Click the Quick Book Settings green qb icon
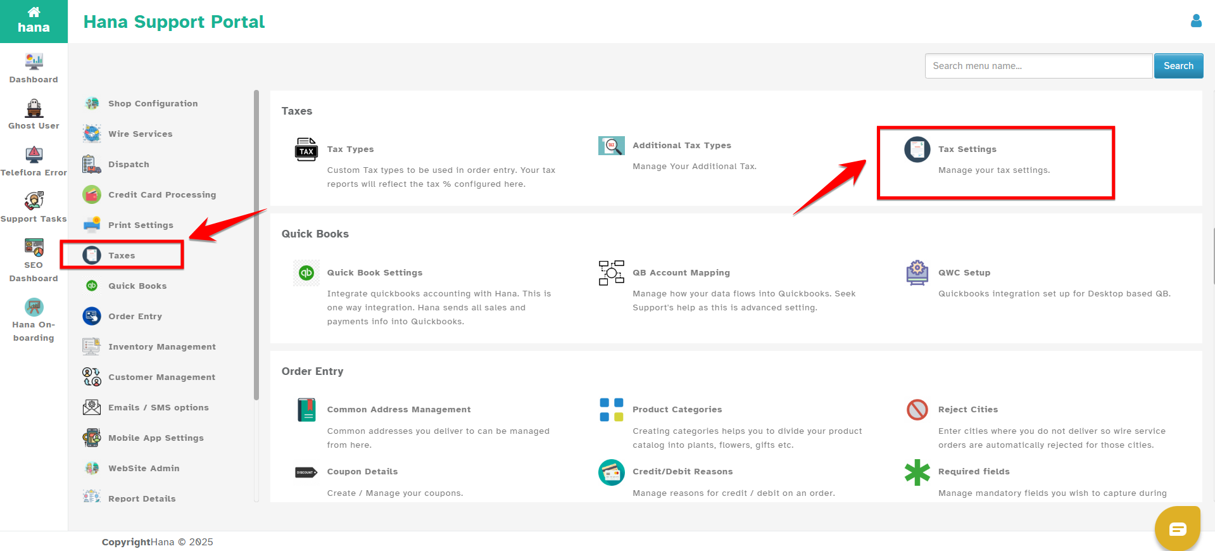 point(306,273)
